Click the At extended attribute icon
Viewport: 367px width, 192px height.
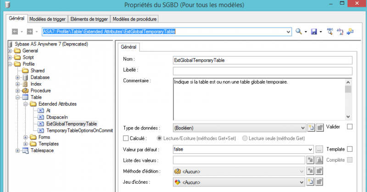pos(41,110)
